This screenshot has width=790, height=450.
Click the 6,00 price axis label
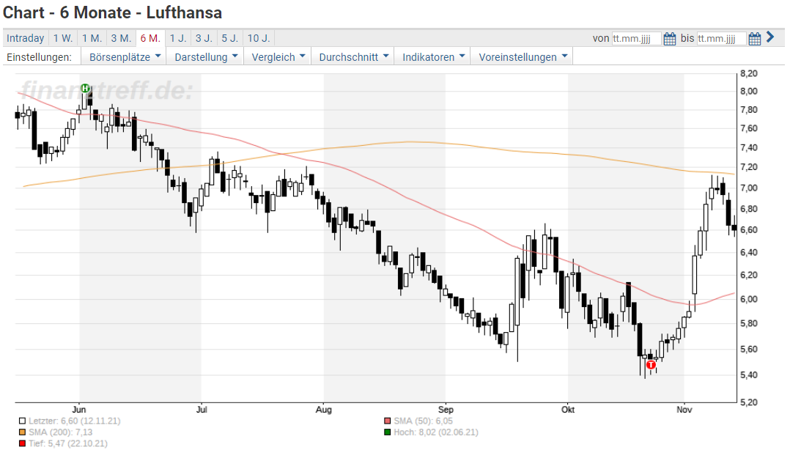[749, 299]
